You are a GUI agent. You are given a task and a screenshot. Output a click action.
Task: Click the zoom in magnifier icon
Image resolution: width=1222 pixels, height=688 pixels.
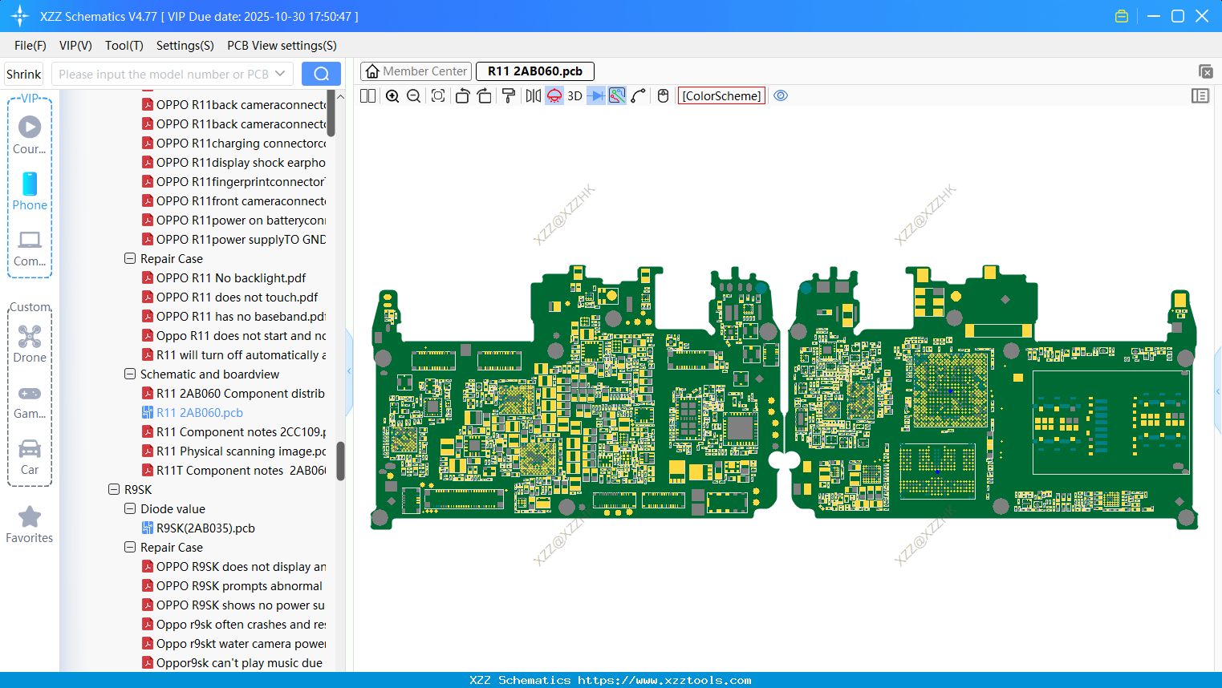pos(392,96)
